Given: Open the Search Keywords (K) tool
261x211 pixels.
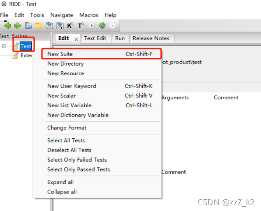Looking at the screenshot, I should [71, 26].
